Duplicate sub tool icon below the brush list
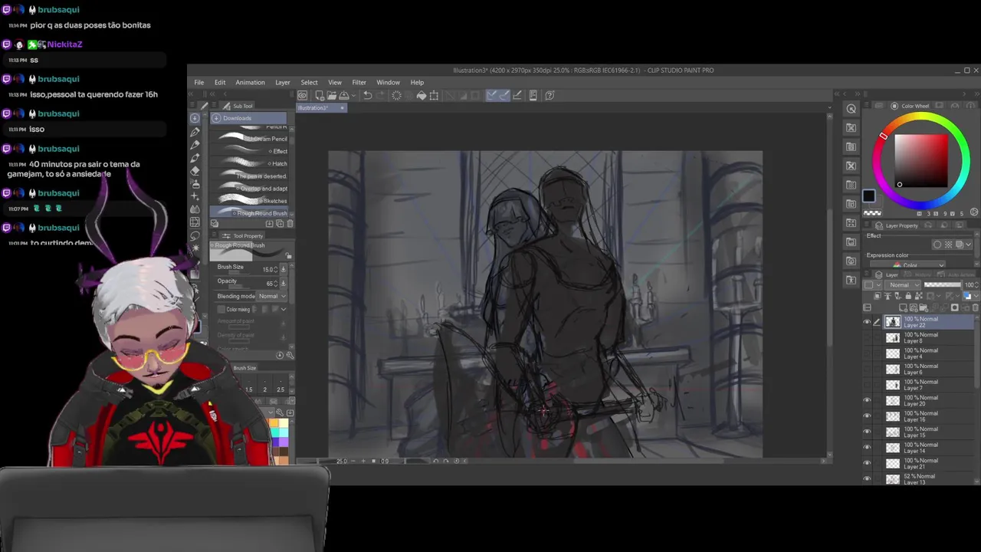This screenshot has width=981, height=552. (x=280, y=224)
